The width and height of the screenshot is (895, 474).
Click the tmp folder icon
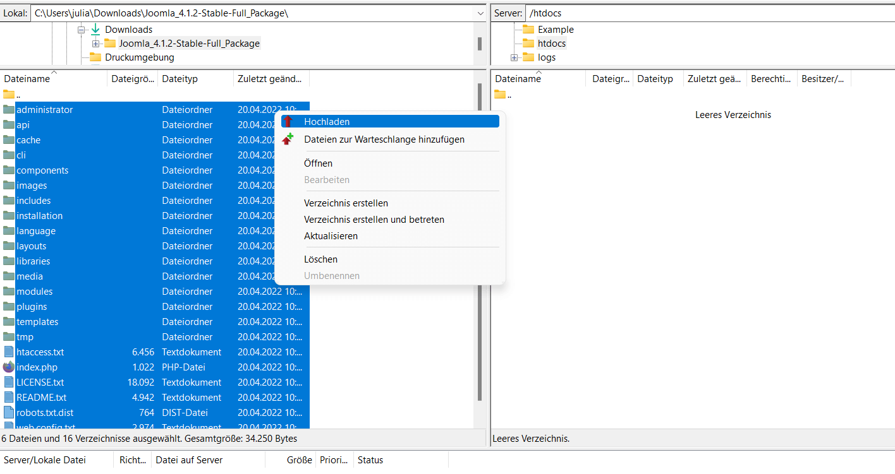pos(9,336)
